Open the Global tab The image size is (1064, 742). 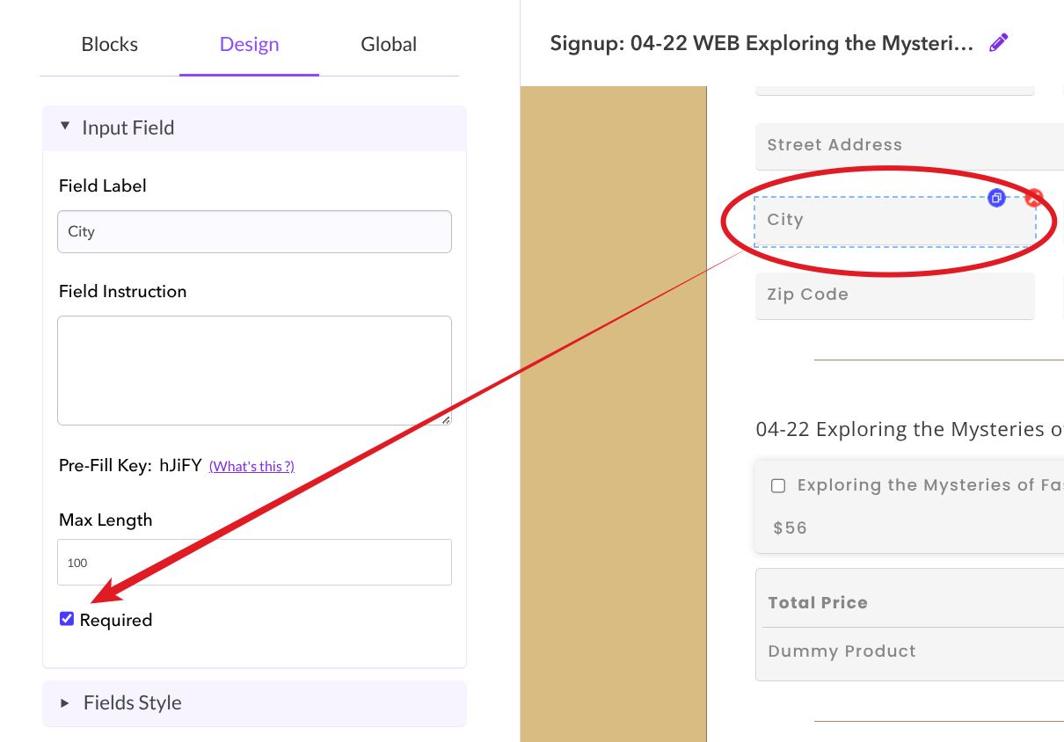[x=389, y=45]
